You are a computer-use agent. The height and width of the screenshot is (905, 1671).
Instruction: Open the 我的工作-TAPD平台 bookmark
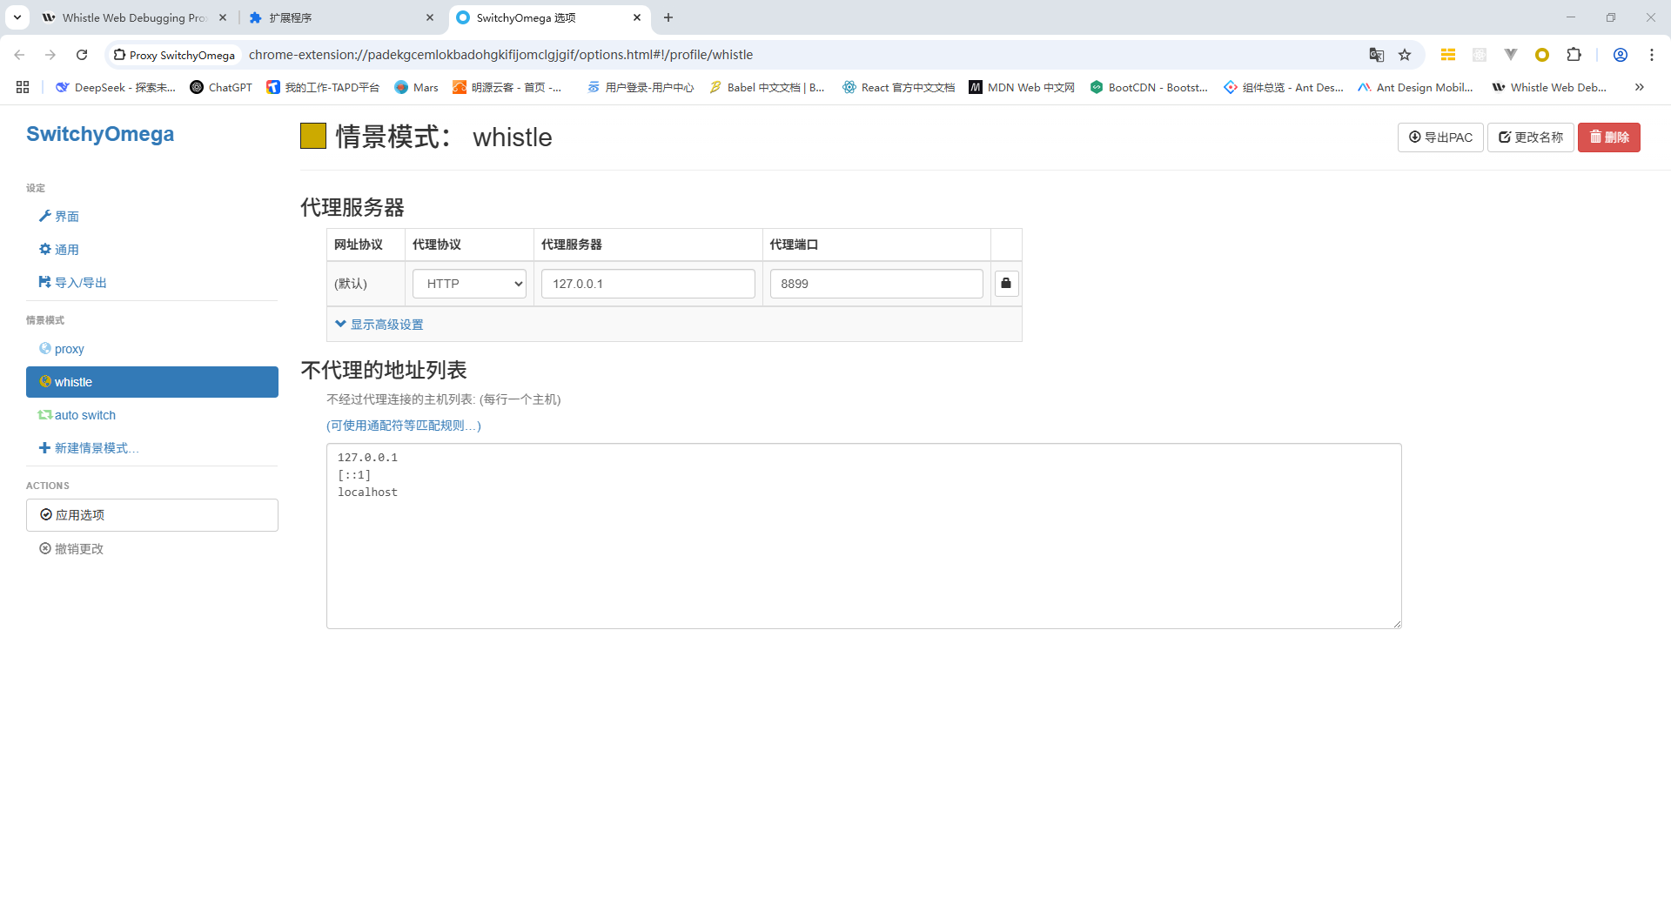click(323, 87)
